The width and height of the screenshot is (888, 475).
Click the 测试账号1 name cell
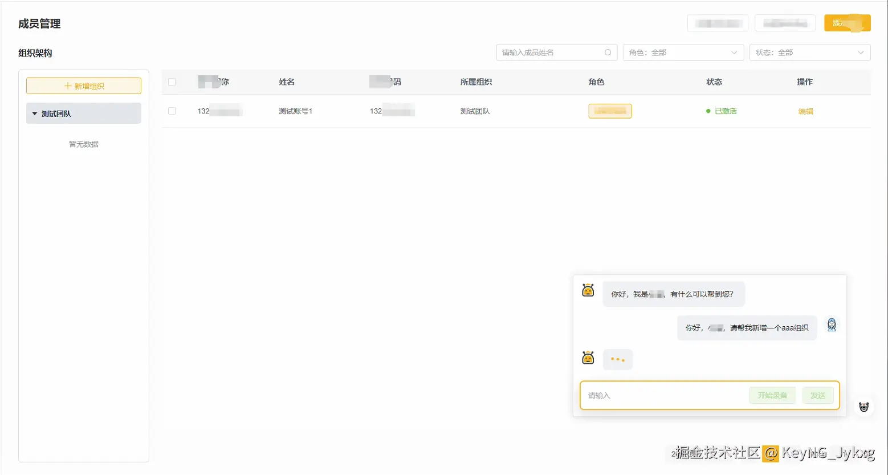pos(295,111)
